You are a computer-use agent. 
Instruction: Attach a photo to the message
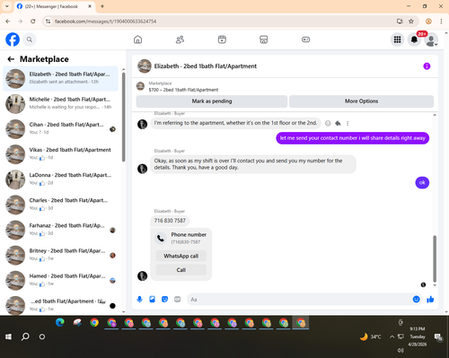(152, 300)
